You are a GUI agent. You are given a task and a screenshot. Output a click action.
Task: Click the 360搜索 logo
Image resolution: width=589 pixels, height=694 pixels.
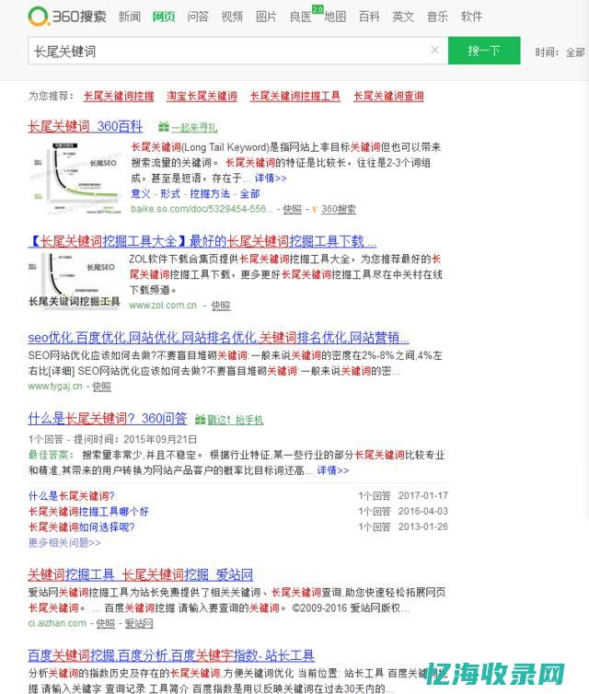click(67, 17)
